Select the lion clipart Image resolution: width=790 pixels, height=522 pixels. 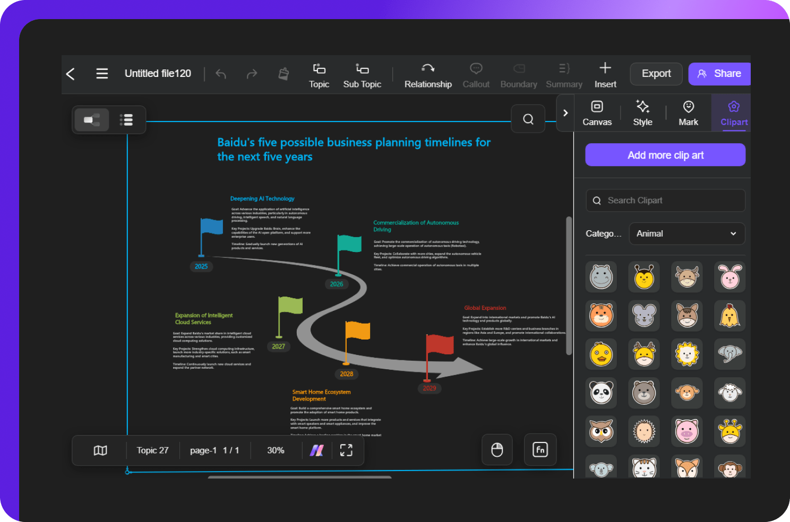point(687,354)
